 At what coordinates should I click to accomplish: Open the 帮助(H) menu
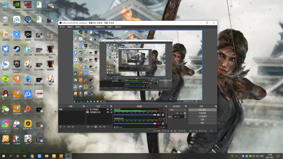pos(118,27)
